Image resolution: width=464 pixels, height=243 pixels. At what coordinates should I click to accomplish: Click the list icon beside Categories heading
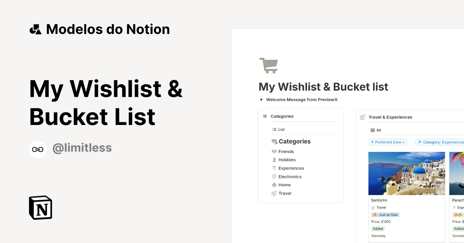(x=265, y=116)
